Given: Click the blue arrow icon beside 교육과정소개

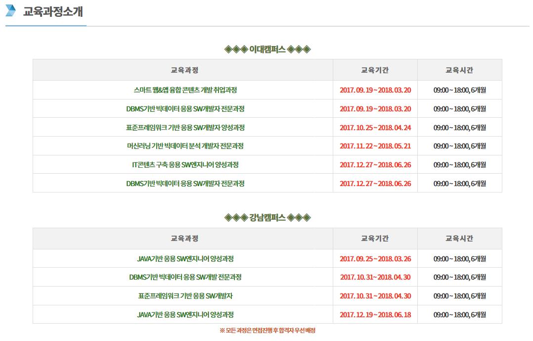Looking at the screenshot, I should [10, 10].
